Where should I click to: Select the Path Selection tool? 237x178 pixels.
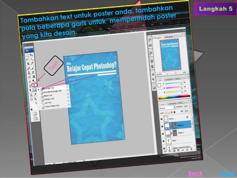click(30, 90)
